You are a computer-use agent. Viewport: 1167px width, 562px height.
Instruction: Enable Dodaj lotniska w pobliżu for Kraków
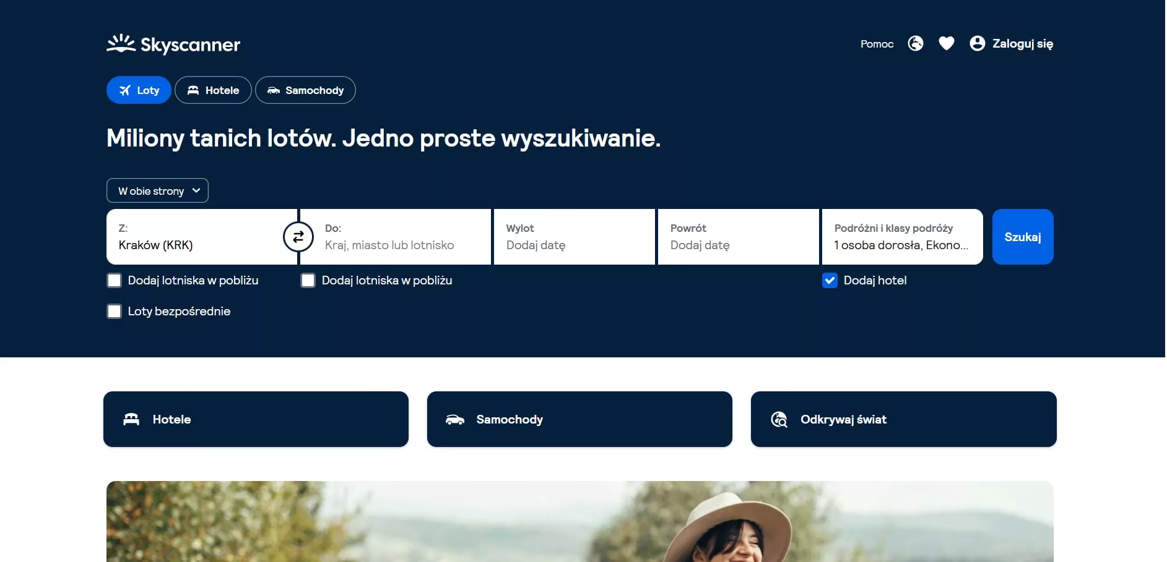[114, 280]
